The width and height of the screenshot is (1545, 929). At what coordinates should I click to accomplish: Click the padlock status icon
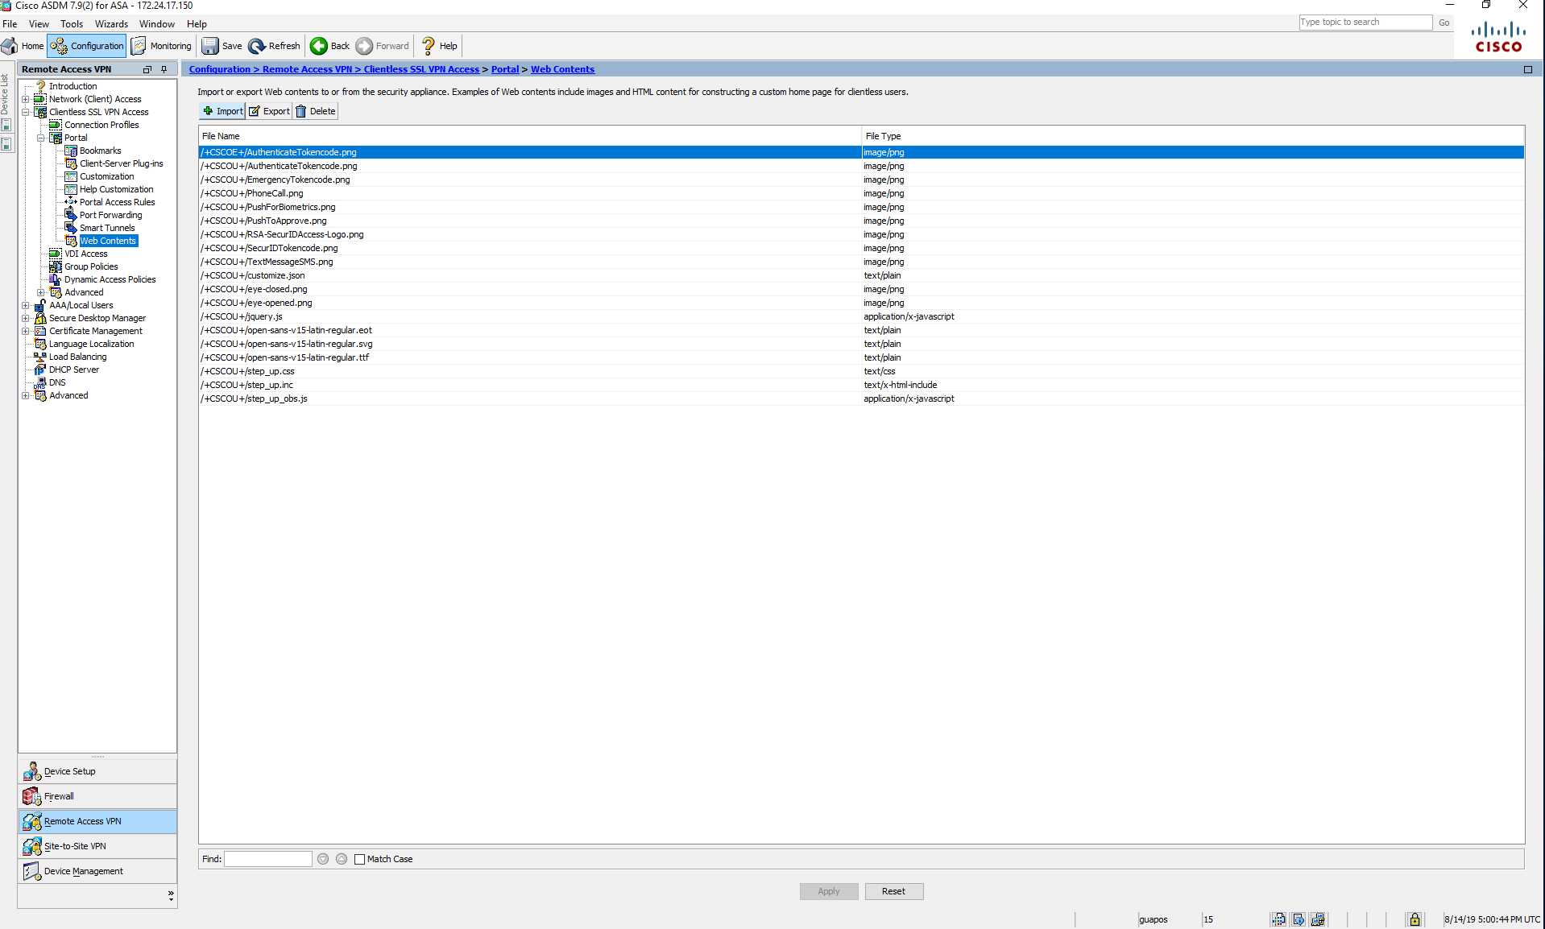pos(1415,919)
